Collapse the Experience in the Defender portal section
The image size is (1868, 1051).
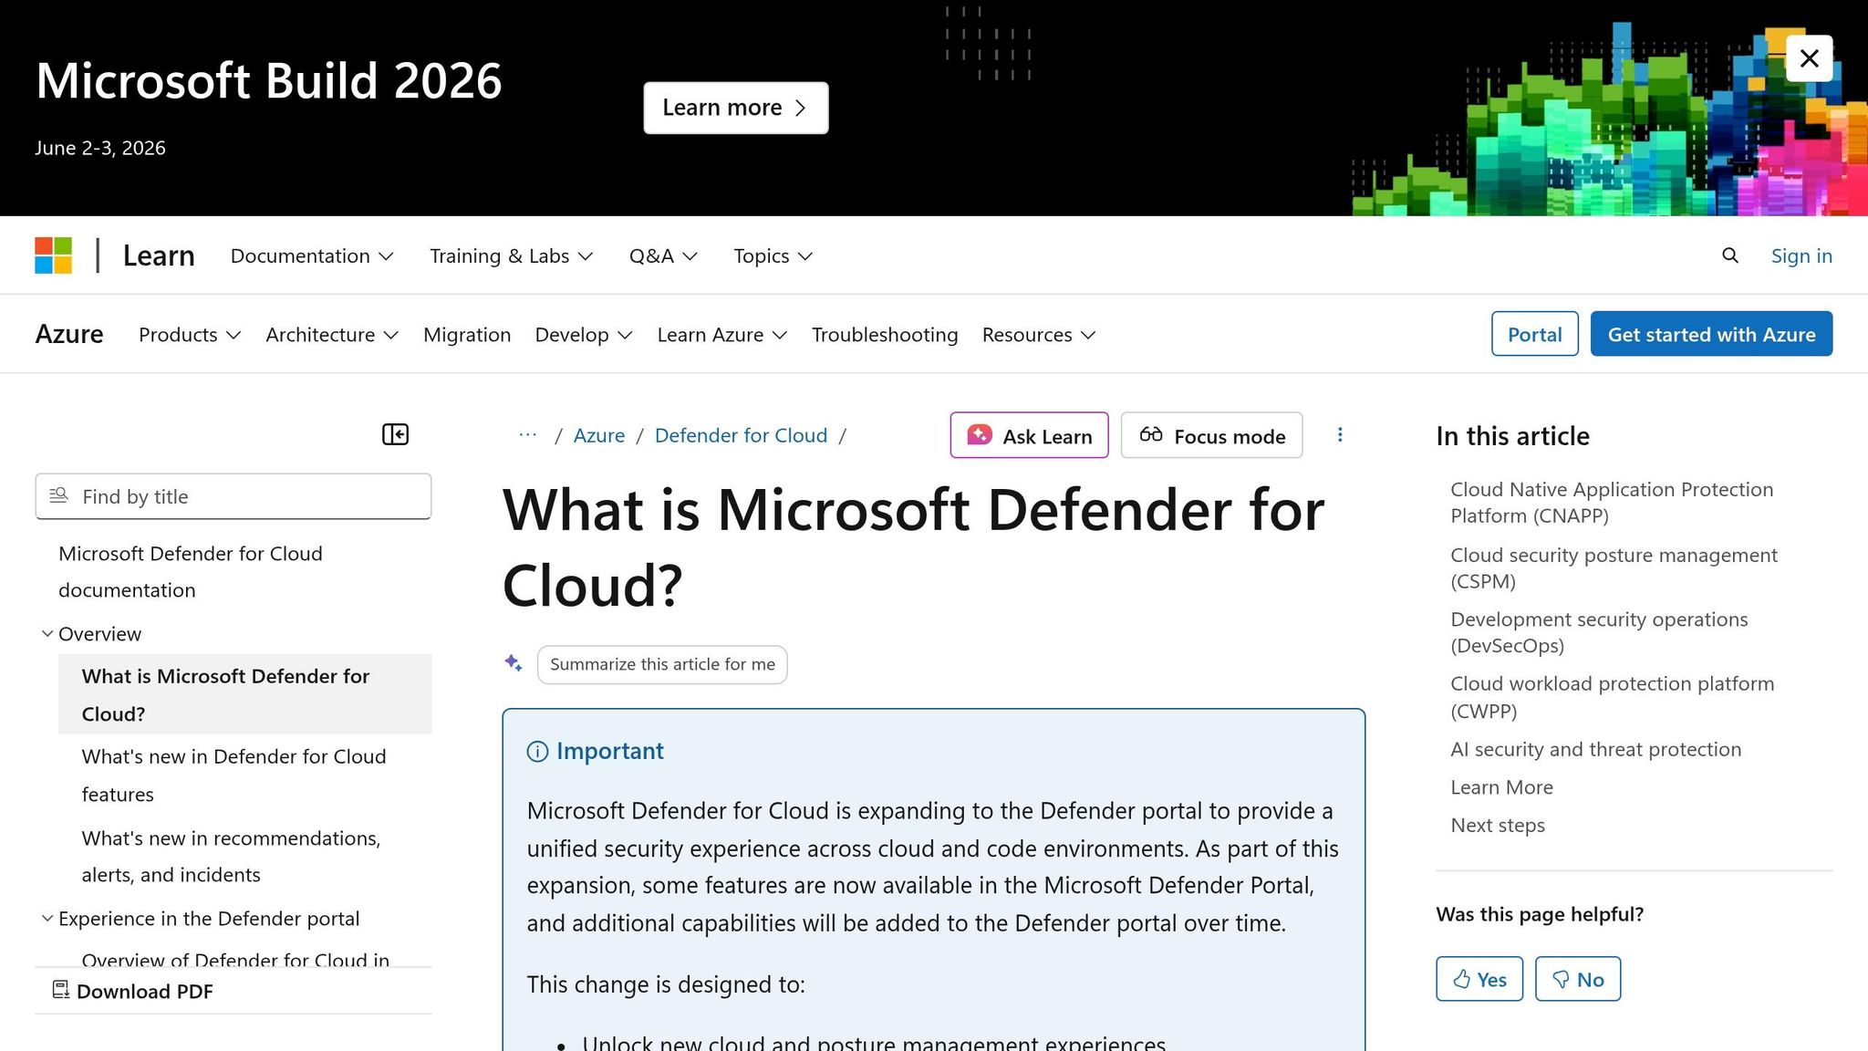click(47, 918)
